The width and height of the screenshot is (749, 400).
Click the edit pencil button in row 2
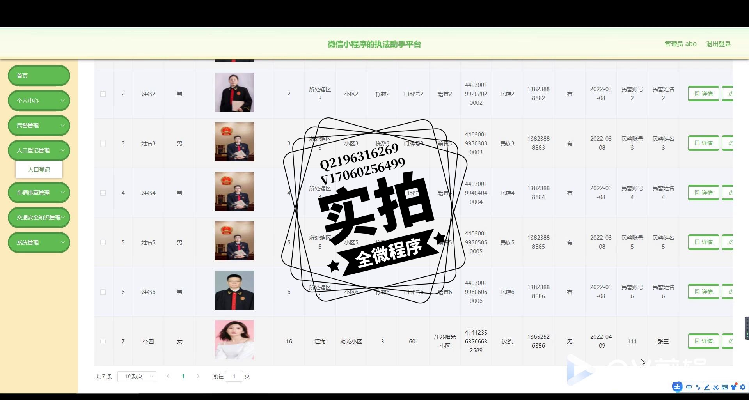tap(728, 94)
